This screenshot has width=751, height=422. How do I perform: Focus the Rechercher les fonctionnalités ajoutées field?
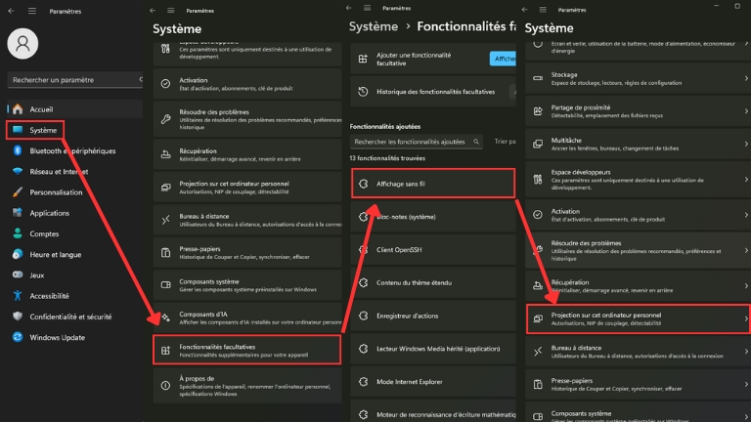click(x=416, y=142)
